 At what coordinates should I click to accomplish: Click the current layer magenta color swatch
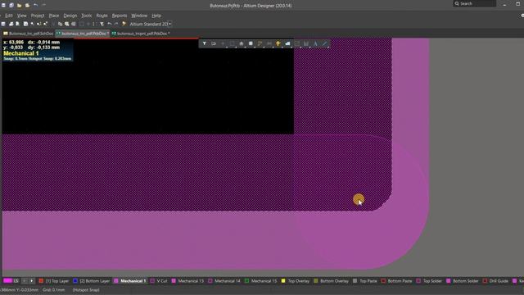coord(7,281)
